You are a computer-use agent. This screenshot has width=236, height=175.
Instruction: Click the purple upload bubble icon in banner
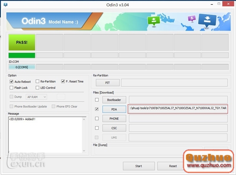pos(192,19)
